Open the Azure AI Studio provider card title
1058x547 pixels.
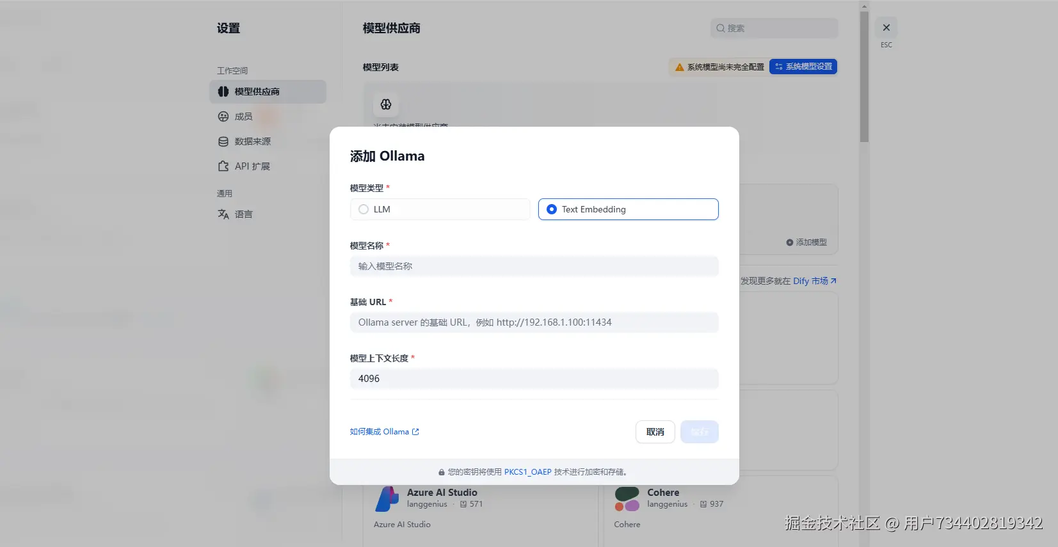442,493
